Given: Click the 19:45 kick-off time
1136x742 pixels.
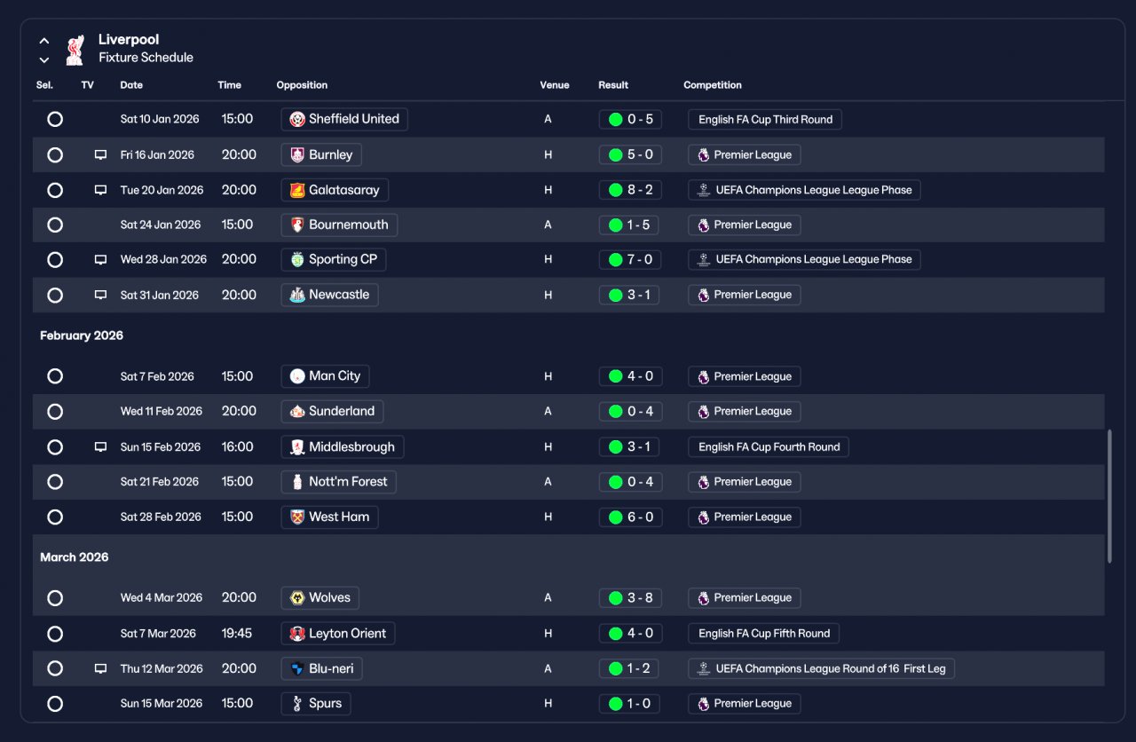Looking at the screenshot, I should click(x=237, y=634).
